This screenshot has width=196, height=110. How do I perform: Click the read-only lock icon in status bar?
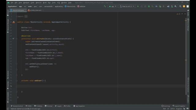coord(184,109)
